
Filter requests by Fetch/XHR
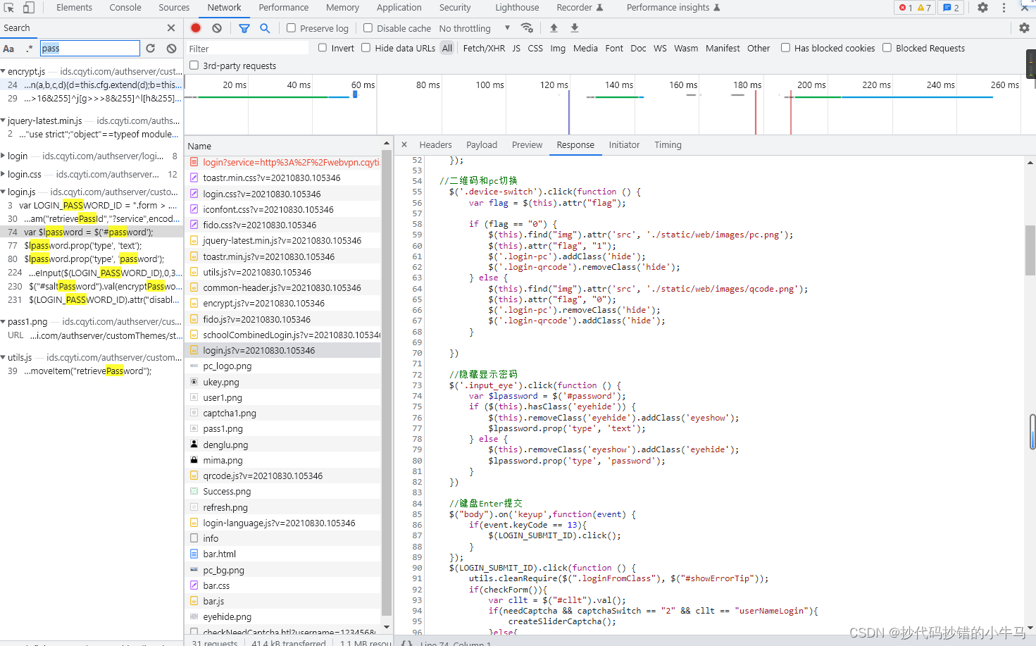[484, 49]
